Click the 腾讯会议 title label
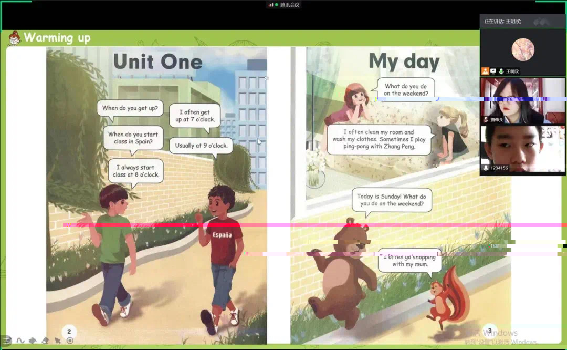 point(290,5)
